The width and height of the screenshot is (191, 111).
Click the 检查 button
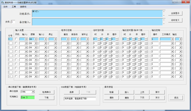[112, 92]
